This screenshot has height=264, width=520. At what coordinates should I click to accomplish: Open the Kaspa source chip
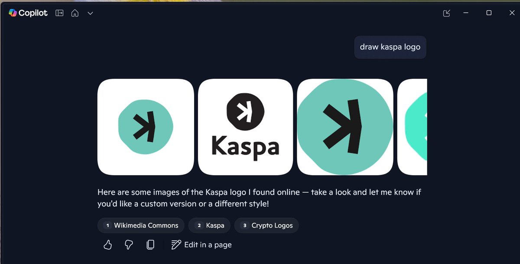click(209, 225)
